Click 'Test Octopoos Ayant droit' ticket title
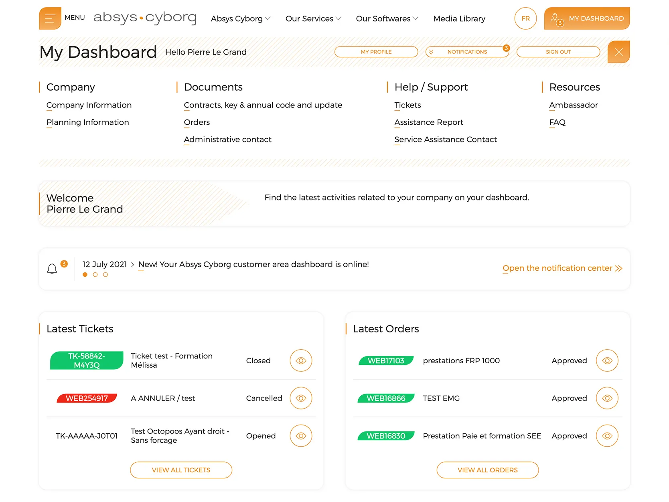The image size is (669, 502). pyautogui.click(x=180, y=436)
